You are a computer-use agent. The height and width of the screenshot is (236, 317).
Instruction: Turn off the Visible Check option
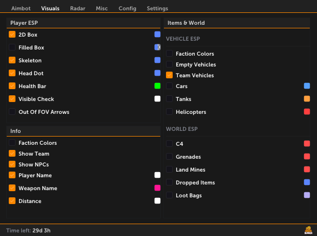pos(12,99)
